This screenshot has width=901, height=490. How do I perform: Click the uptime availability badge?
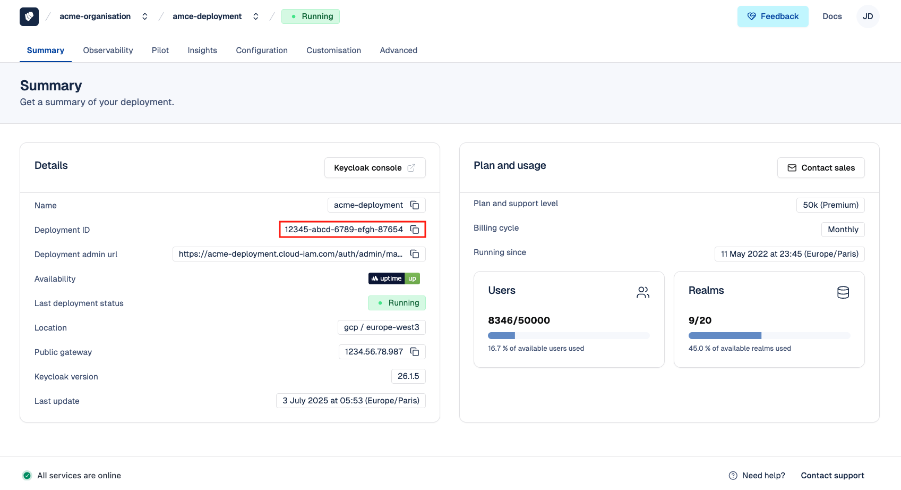pos(394,278)
